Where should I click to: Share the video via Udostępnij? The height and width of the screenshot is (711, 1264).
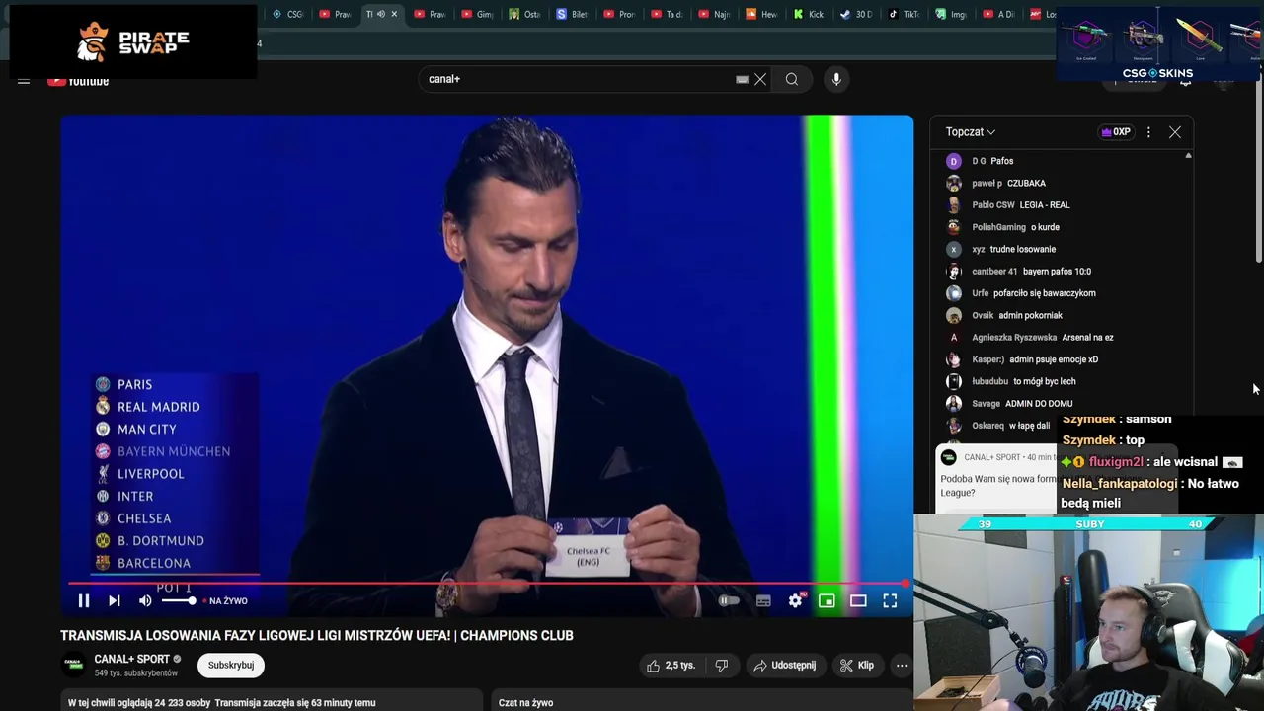(x=784, y=666)
